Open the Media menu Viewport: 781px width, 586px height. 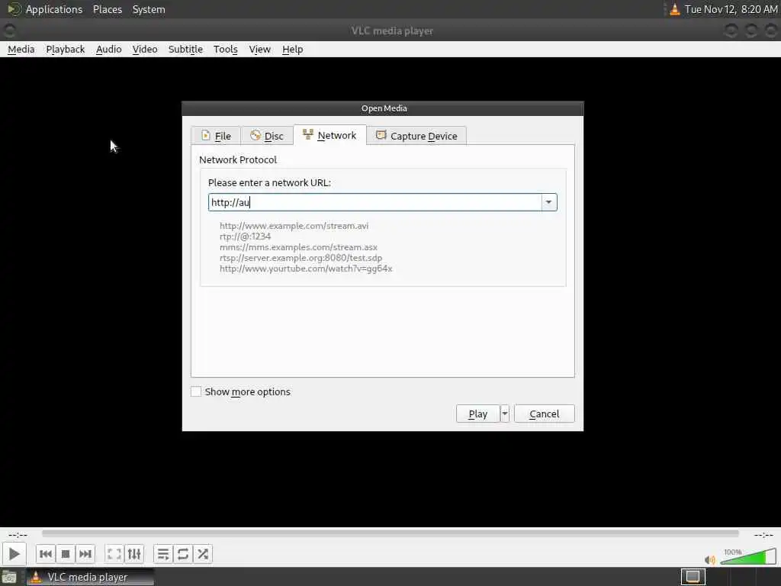coord(21,50)
